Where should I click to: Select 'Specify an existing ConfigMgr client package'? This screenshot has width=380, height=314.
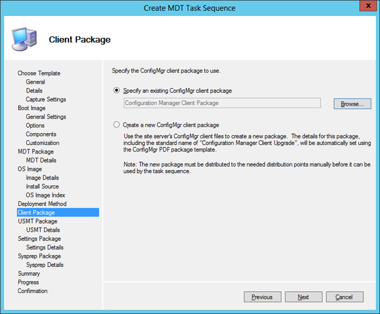[117, 91]
